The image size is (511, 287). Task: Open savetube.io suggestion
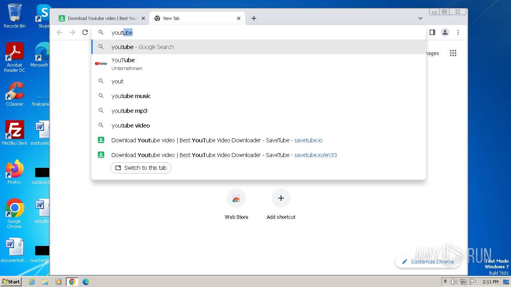(x=259, y=140)
